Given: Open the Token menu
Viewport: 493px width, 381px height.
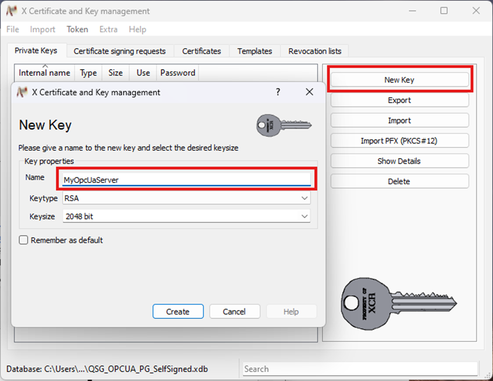Looking at the screenshot, I should (77, 29).
